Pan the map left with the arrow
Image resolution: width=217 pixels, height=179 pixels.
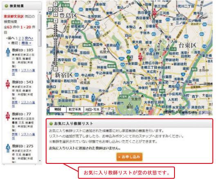(x=50, y=9)
